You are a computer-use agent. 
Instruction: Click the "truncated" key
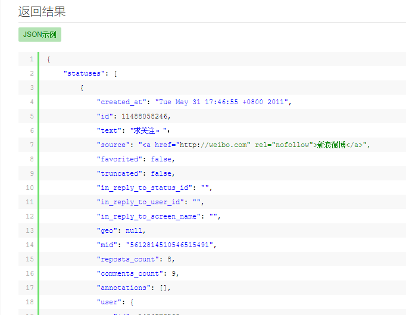click(121, 174)
